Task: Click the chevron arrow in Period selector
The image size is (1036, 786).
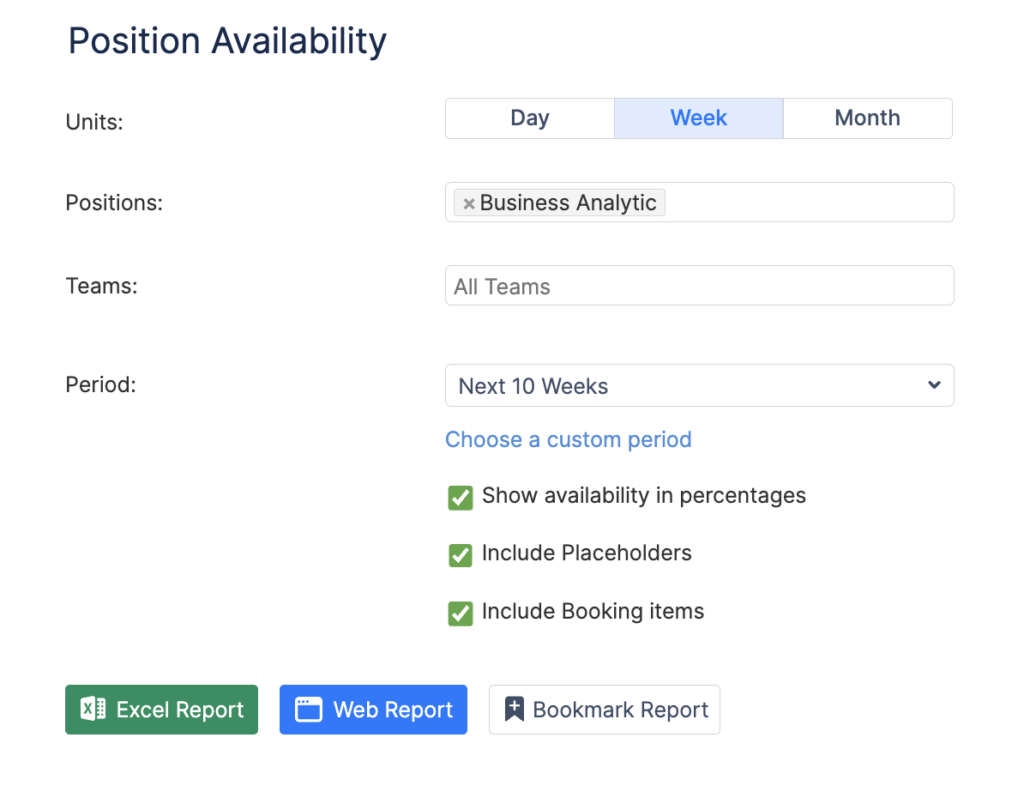Action: point(934,385)
